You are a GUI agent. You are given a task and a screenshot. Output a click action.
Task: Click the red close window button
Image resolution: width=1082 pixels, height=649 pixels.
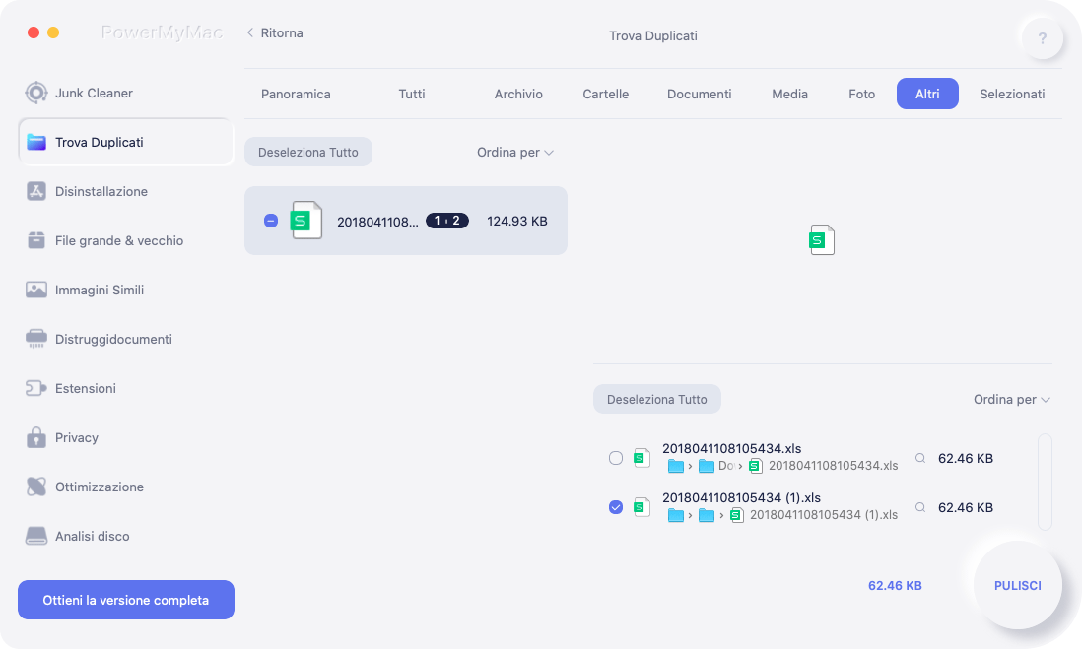(x=34, y=32)
